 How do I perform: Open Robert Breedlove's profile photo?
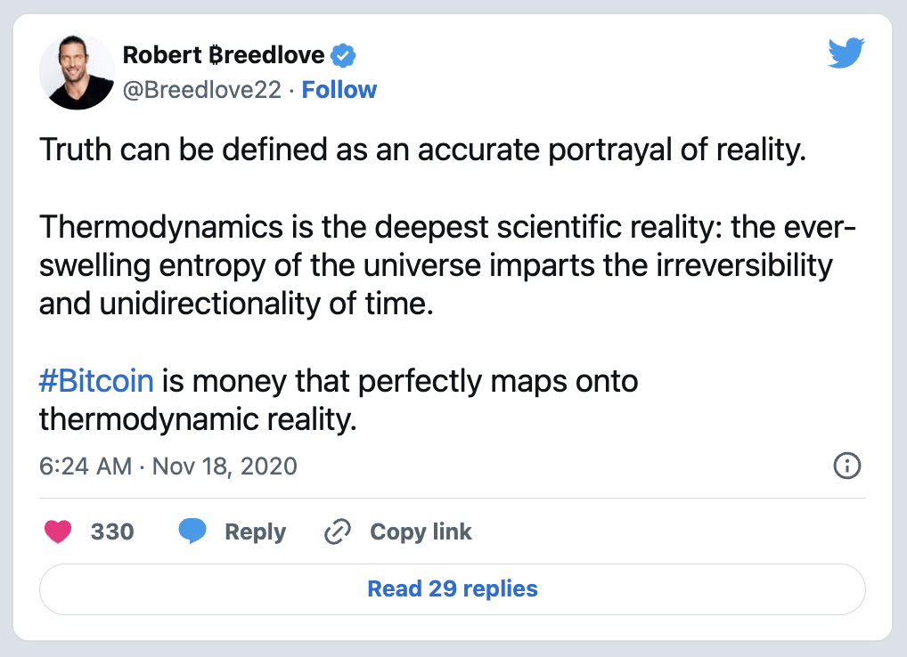point(77,71)
